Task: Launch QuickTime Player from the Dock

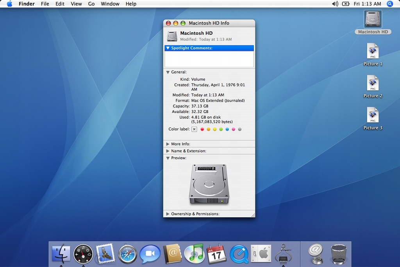Action: pyautogui.click(x=239, y=254)
